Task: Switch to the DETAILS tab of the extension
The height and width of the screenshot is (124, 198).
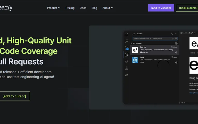Action: coord(193,53)
